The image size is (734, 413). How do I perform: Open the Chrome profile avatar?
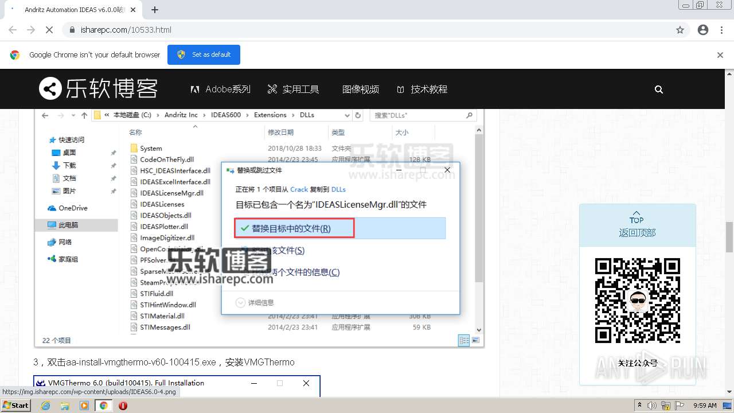point(703,30)
